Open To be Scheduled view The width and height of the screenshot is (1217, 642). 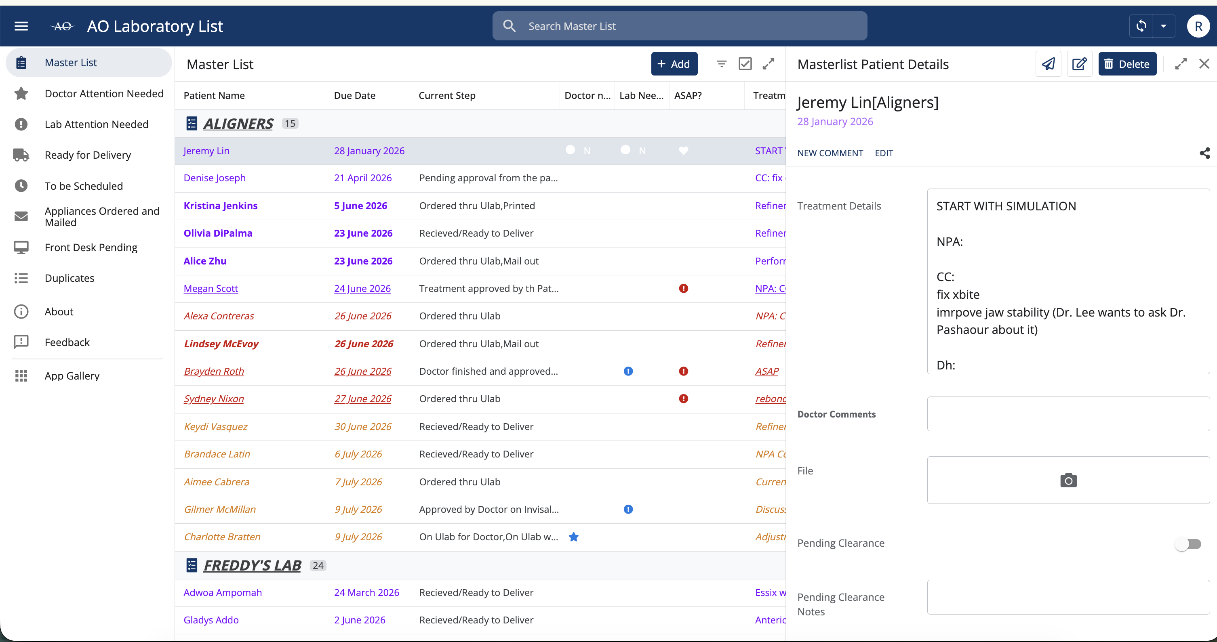89,186
